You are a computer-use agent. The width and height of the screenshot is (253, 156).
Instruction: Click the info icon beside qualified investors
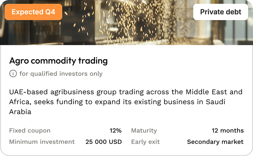point(13,74)
